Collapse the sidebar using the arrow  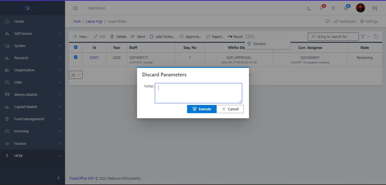[58, 178]
